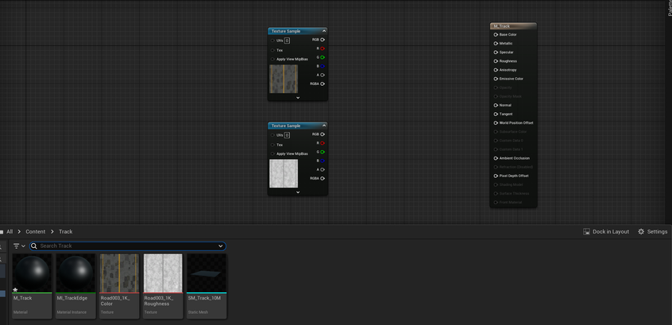Click the Base Color input pin on M_Track
Image resolution: width=672 pixels, height=325 pixels.
tap(496, 34)
